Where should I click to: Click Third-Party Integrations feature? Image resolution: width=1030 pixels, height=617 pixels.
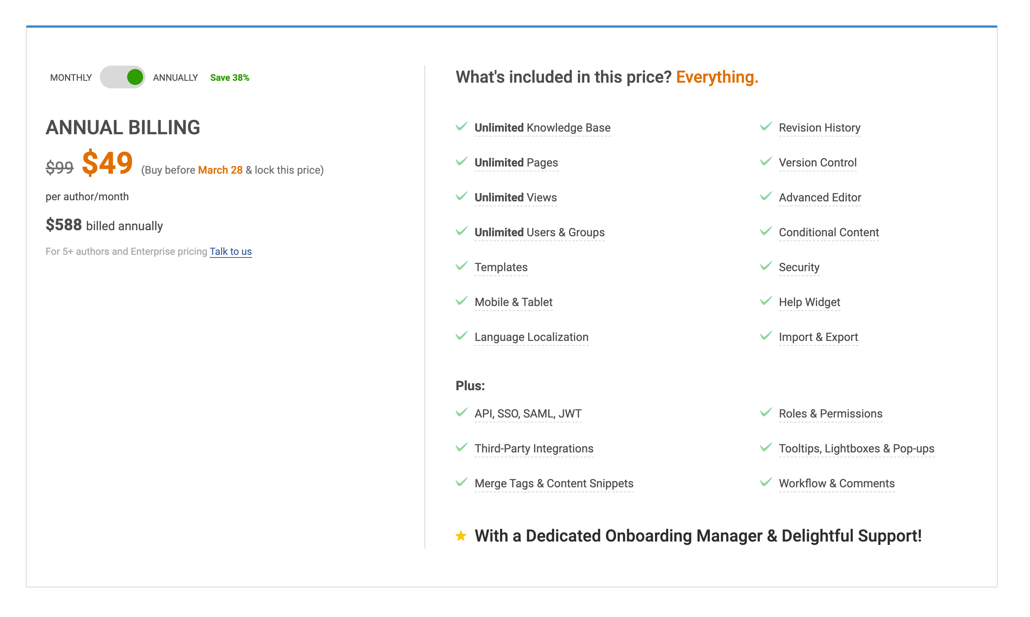(534, 449)
